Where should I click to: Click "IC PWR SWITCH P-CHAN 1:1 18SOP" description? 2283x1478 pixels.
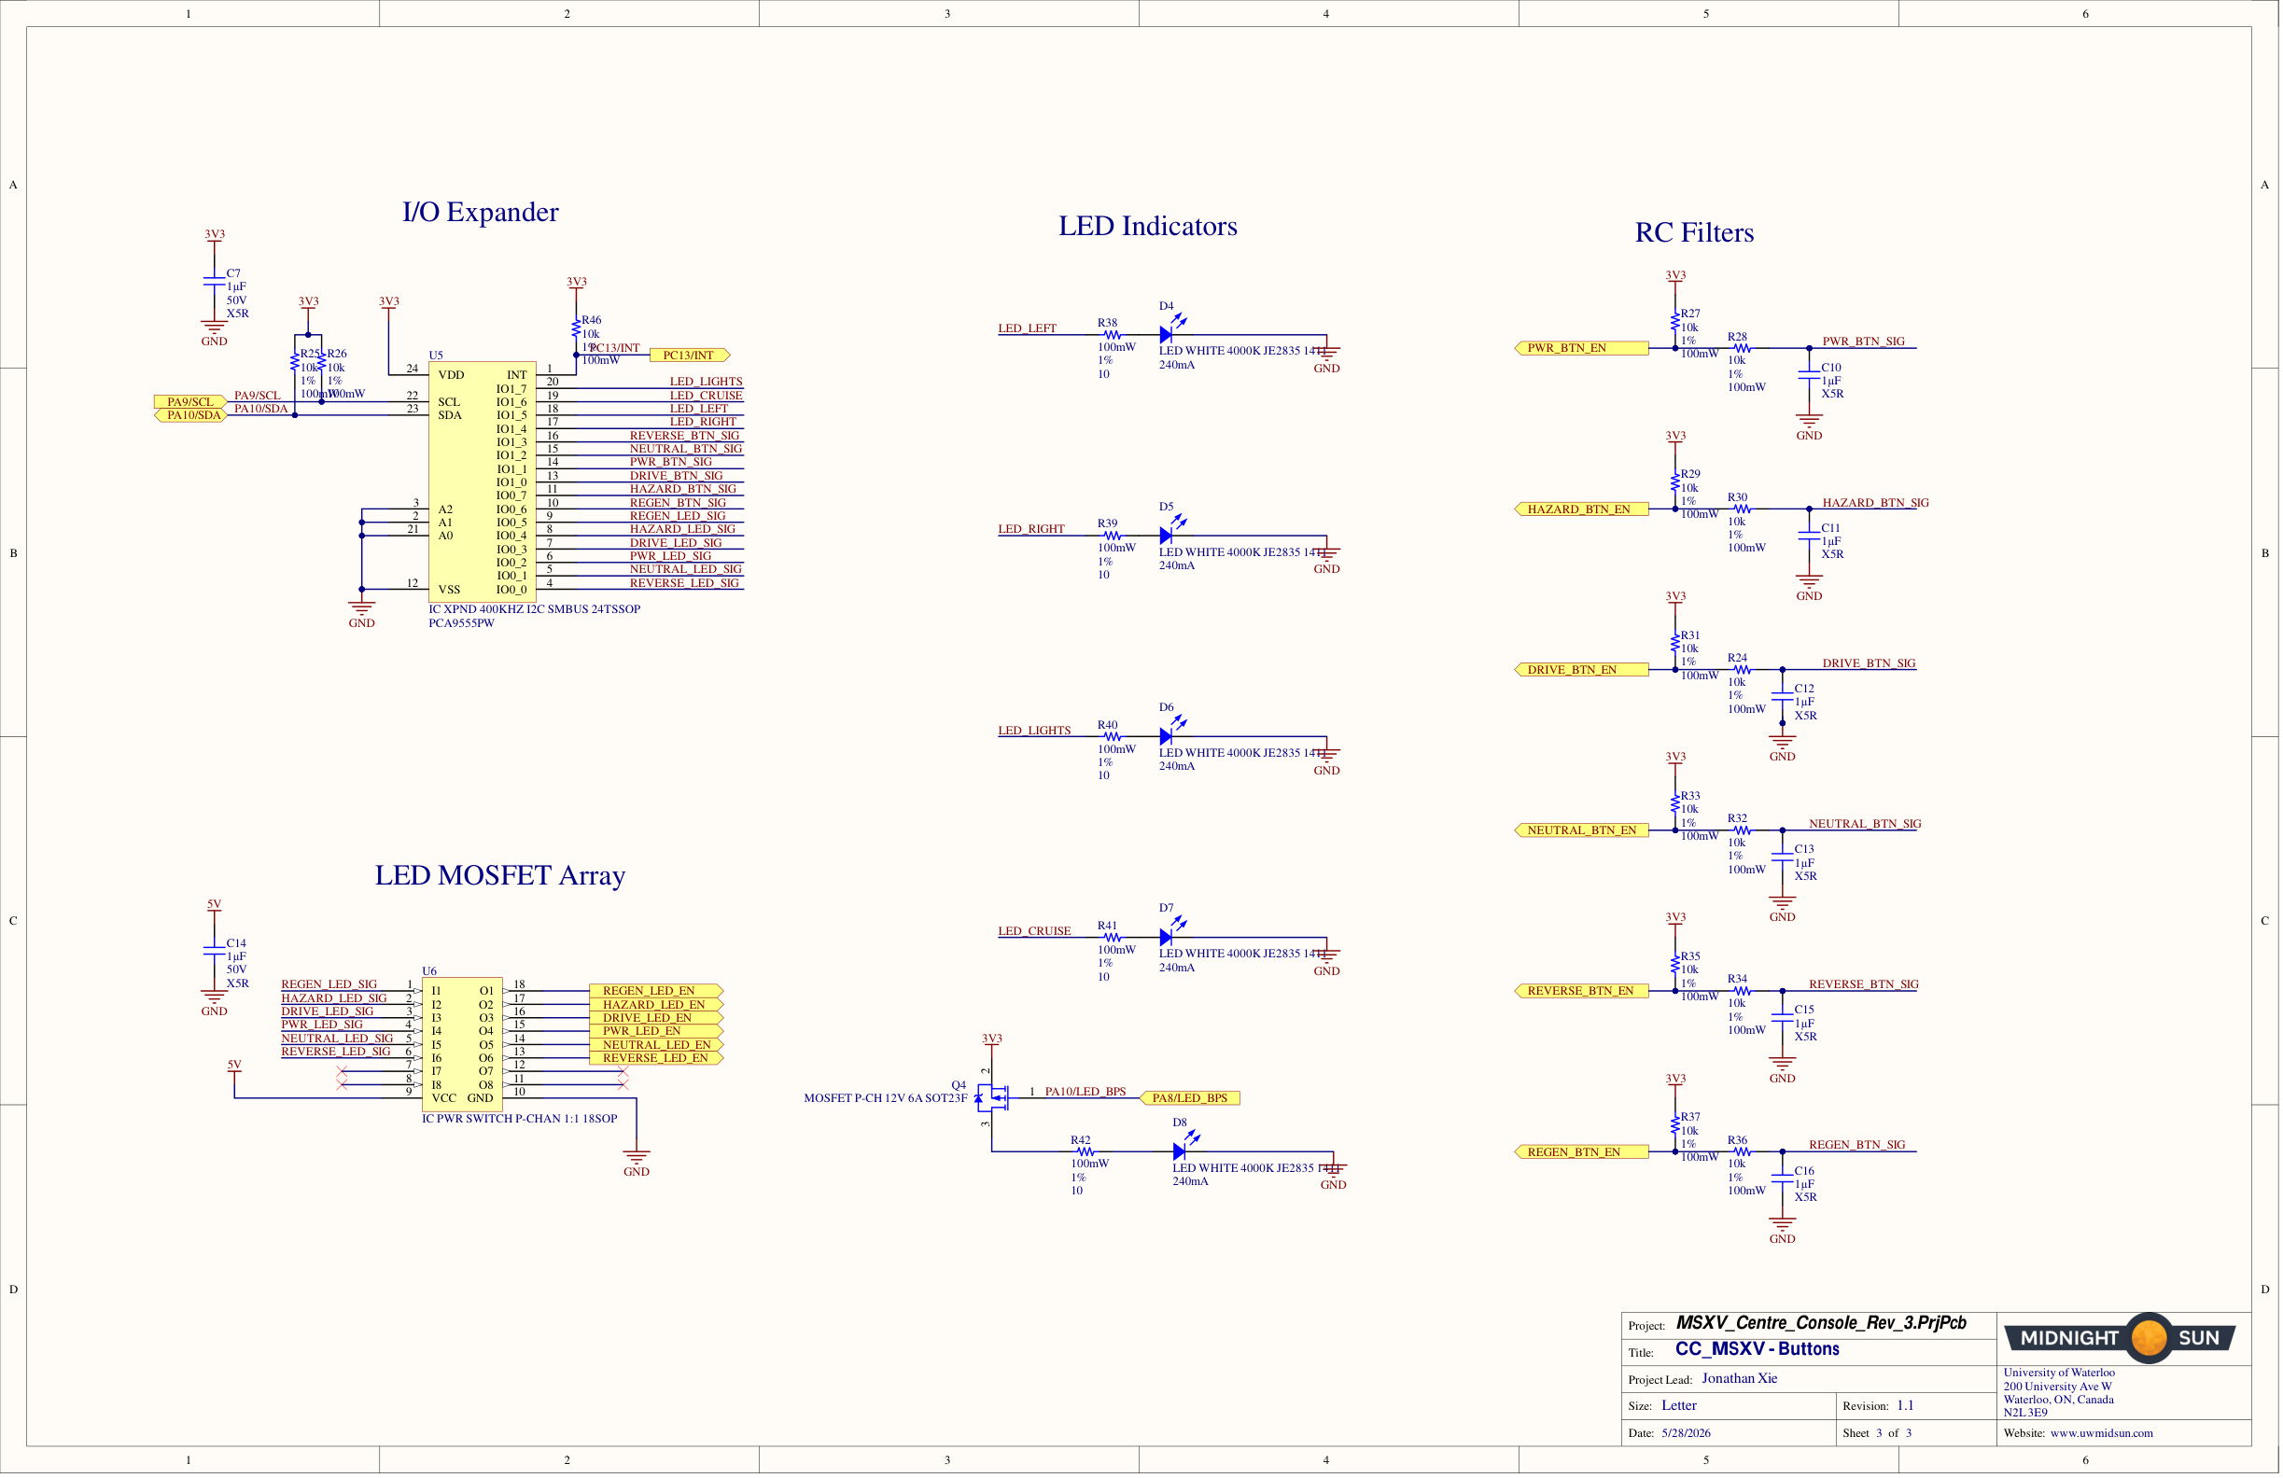pos(519,1119)
